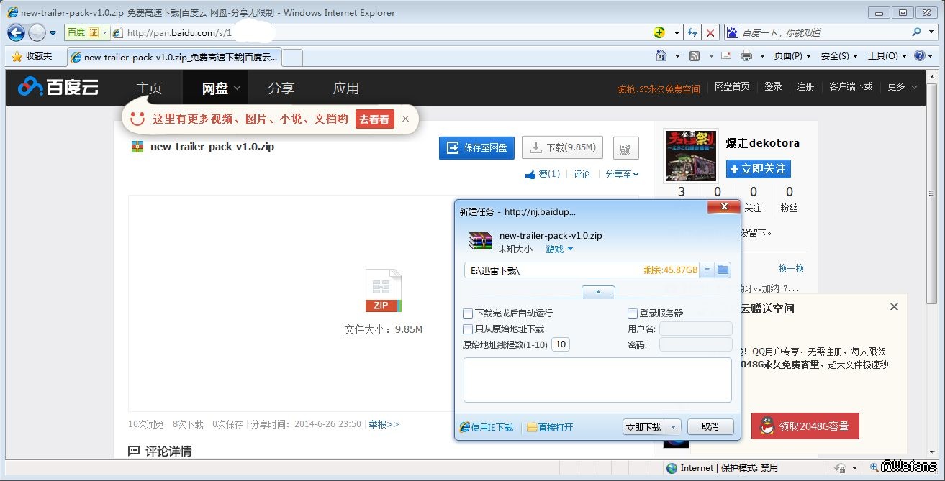945x481 pixels.
Task: Click the IE help question mark icon
Action: pyautogui.click(x=920, y=55)
